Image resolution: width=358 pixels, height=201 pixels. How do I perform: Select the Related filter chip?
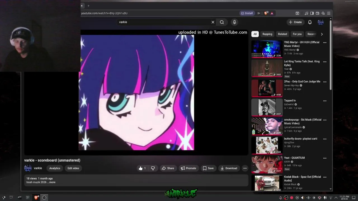(282, 34)
